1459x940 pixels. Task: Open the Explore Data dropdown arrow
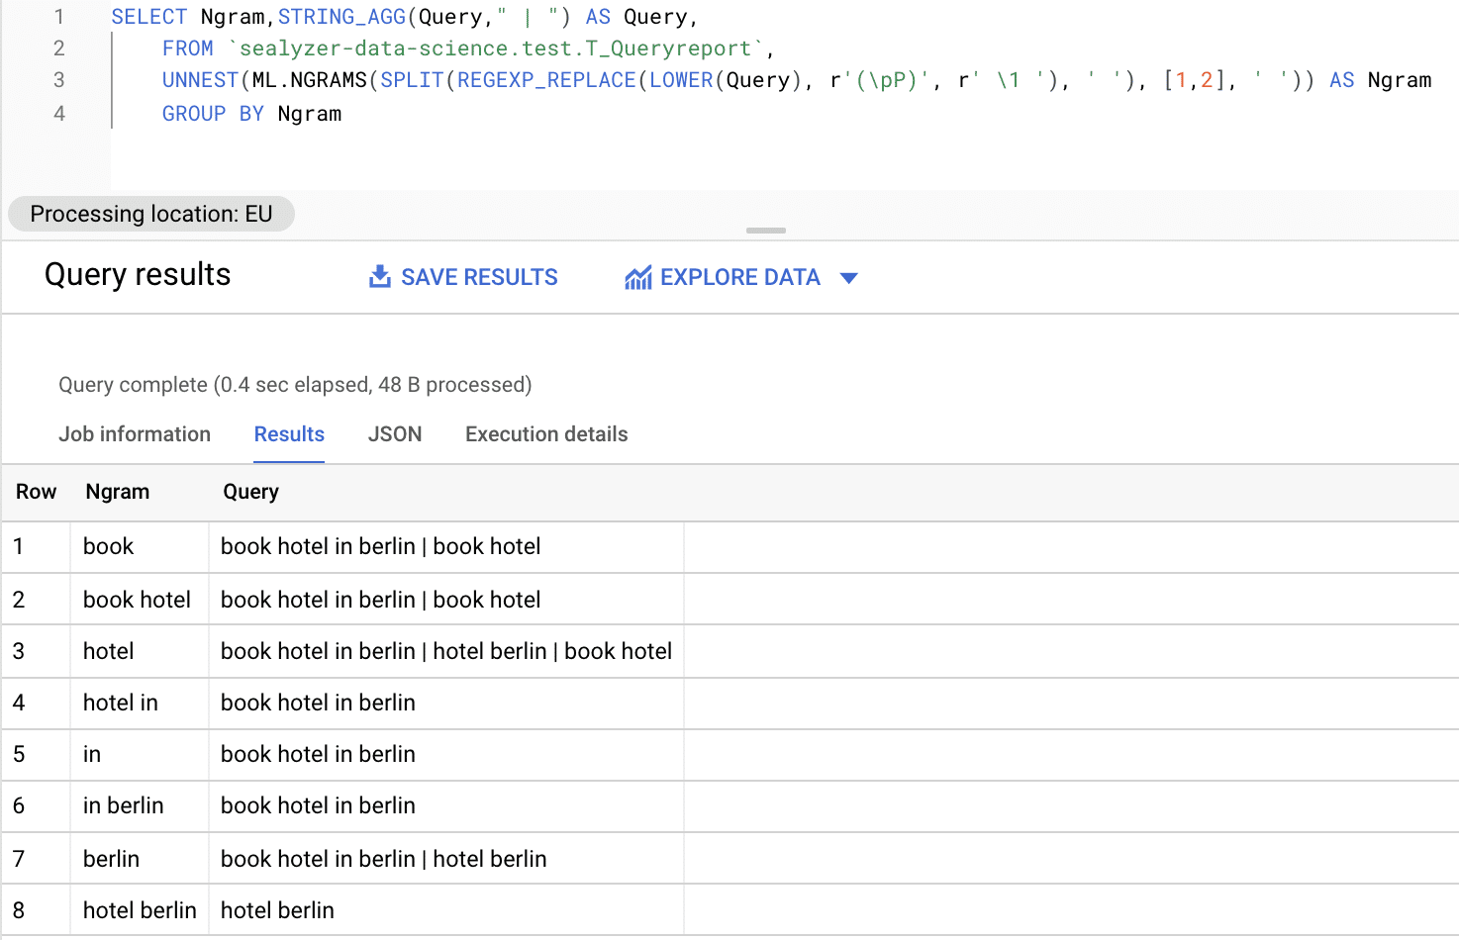848,278
